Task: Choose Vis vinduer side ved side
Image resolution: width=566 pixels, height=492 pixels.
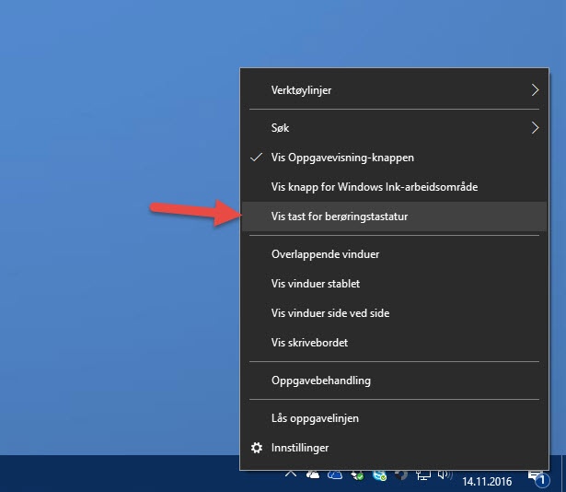Action: click(330, 313)
